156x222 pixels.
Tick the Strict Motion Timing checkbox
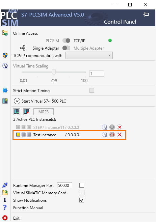(x=92, y=90)
